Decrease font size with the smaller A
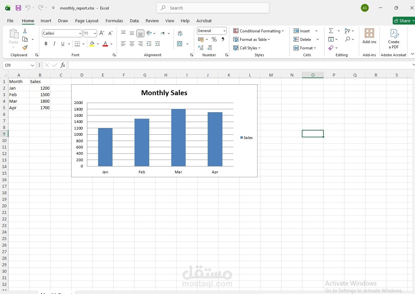Screen dimensions: 415x294 tap(110, 33)
